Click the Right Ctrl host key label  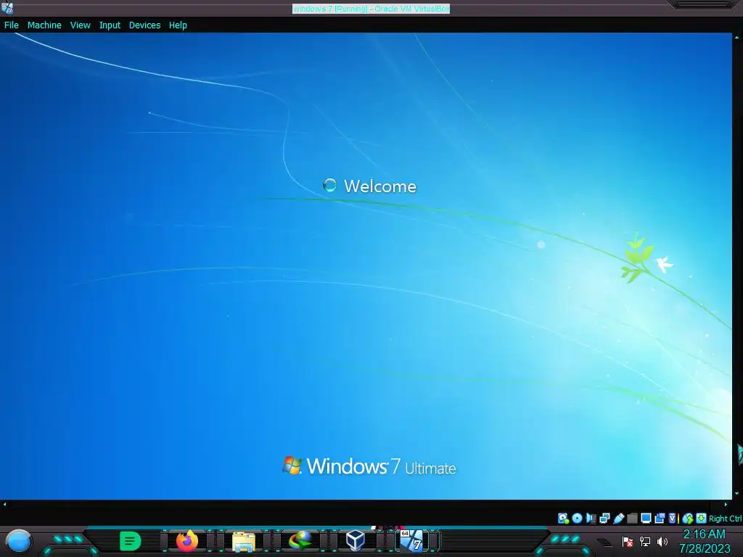click(x=725, y=519)
